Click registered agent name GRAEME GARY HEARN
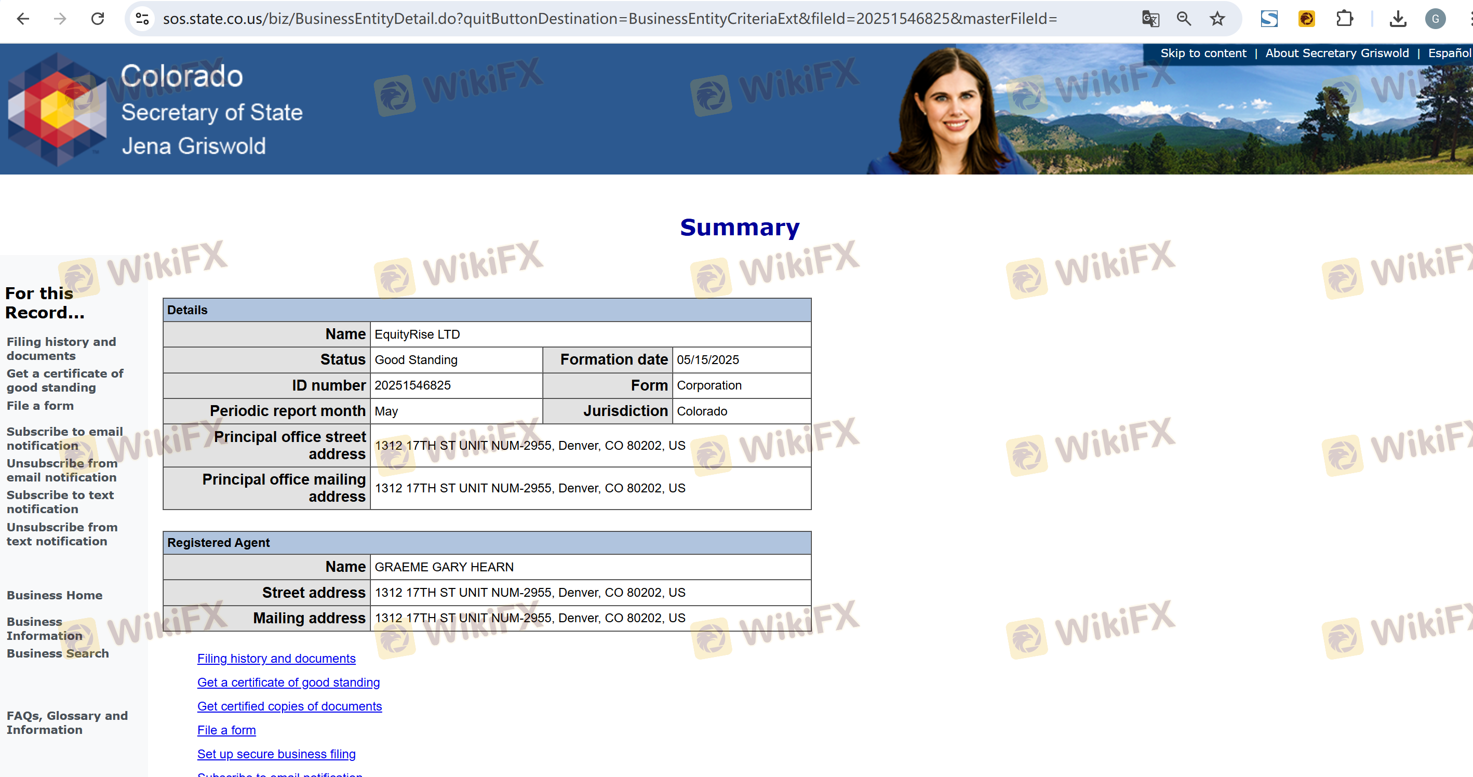Screen dimensions: 1473x777 click(444, 567)
